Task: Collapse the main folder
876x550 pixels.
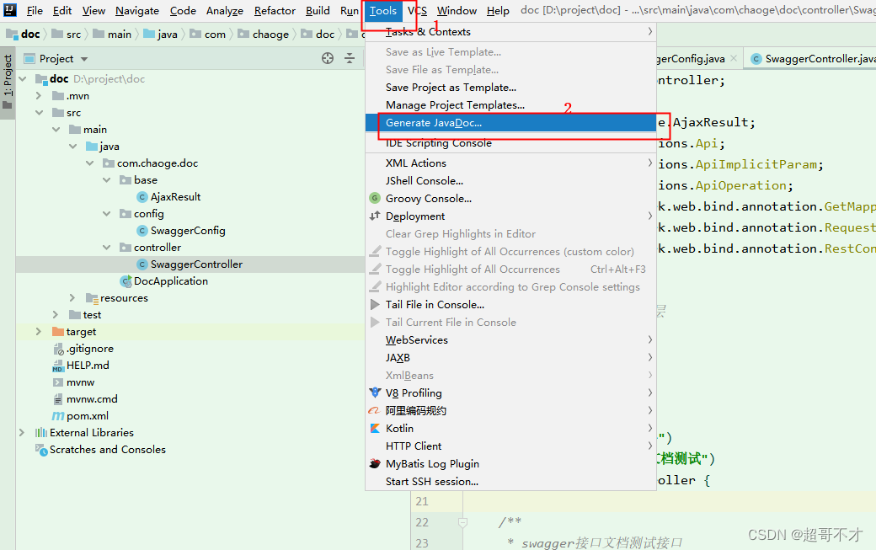Action: click(x=56, y=130)
